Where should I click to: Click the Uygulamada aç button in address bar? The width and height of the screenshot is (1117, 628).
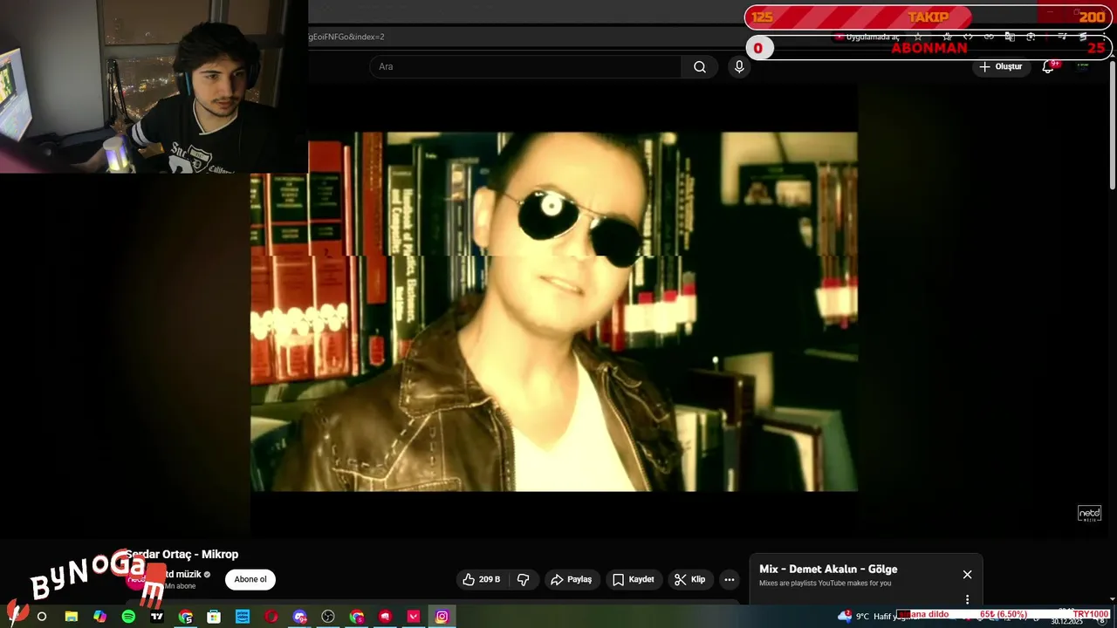(x=867, y=37)
